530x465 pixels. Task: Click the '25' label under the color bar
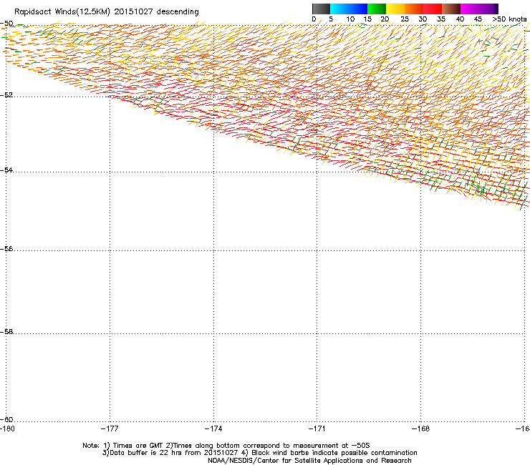coord(405,19)
